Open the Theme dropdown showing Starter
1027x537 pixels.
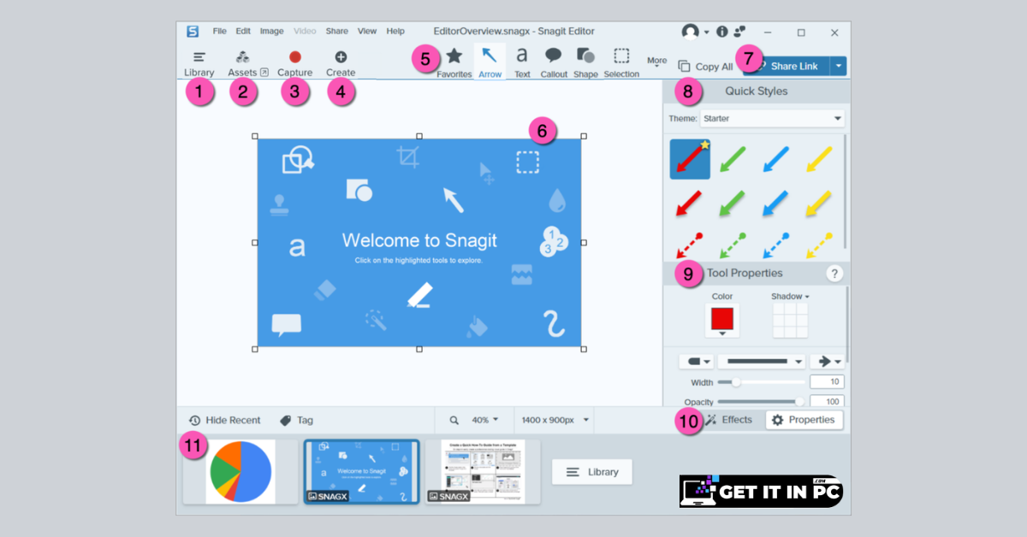click(772, 118)
